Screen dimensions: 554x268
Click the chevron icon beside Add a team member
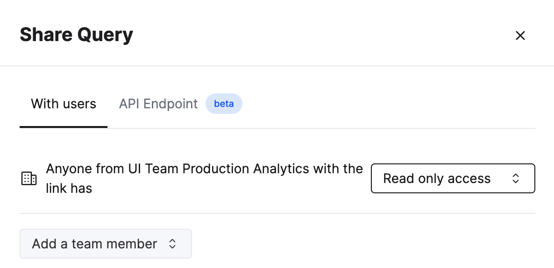[x=172, y=244]
